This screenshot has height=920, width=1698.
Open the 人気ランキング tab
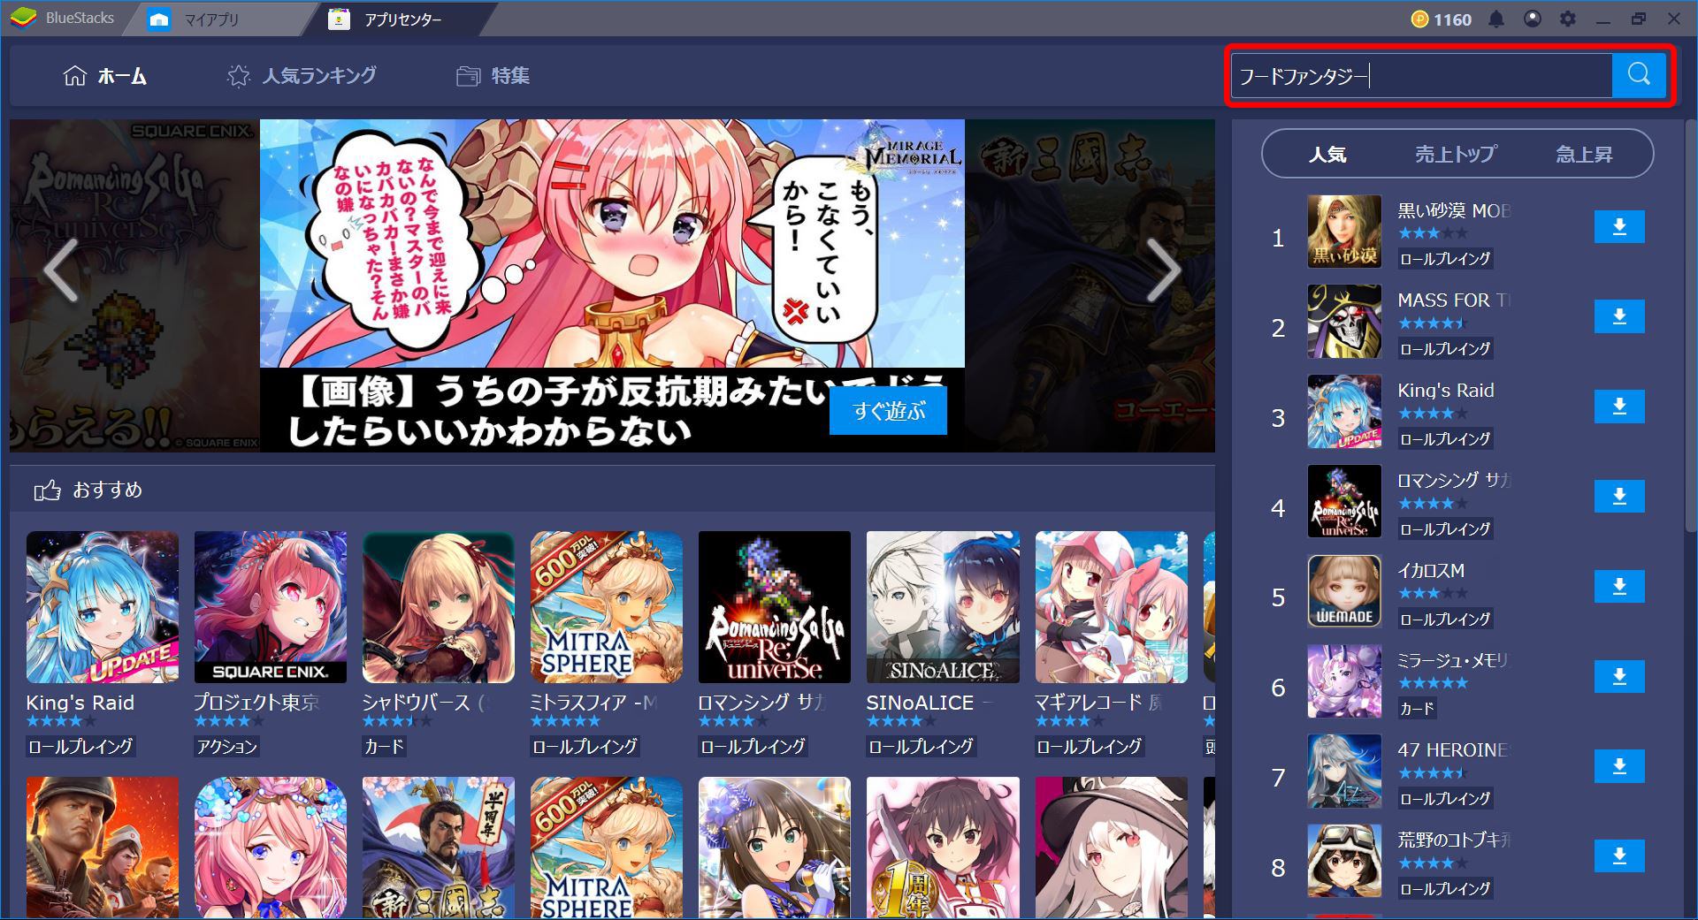302,76
